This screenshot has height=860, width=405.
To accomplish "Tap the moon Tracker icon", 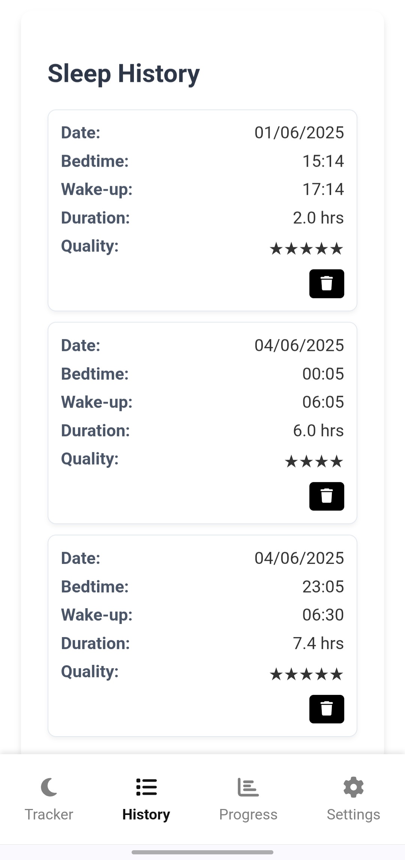I will point(49,787).
